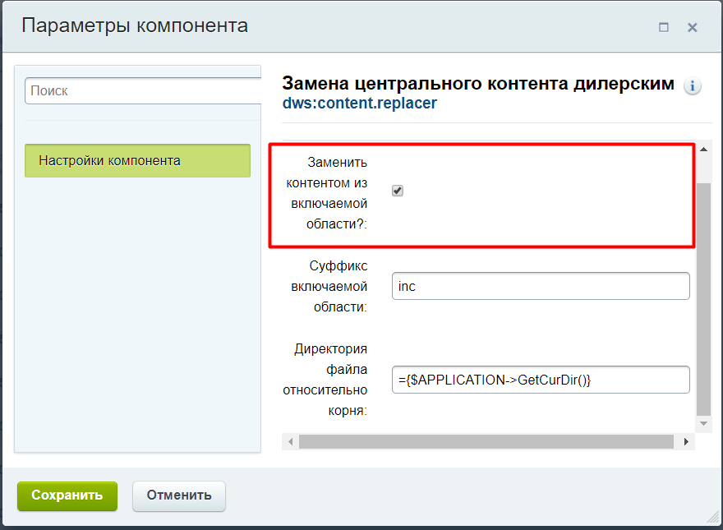
Task: Click the left arrow of the horizontal scrollbar
Action: (289, 442)
